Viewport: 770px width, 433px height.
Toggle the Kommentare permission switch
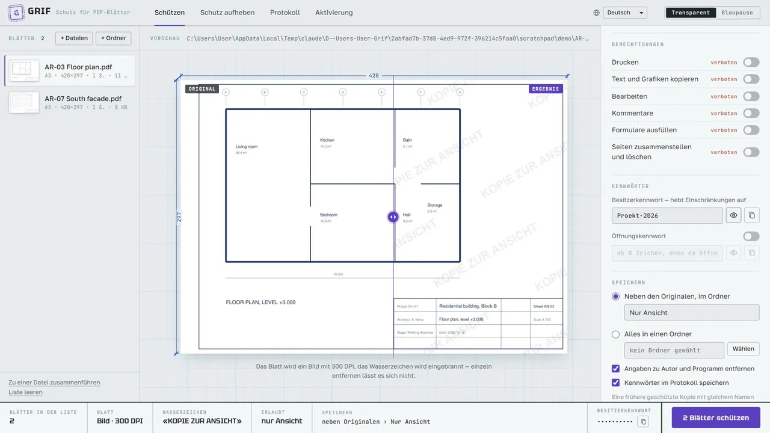pos(751,113)
